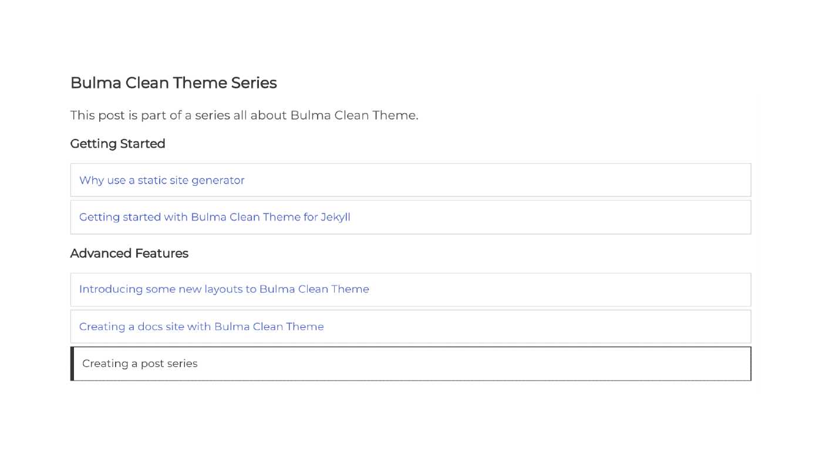Viewport: 822px width, 462px height.
Task: Click the dark left border of the active post item
Action: (x=72, y=364)
